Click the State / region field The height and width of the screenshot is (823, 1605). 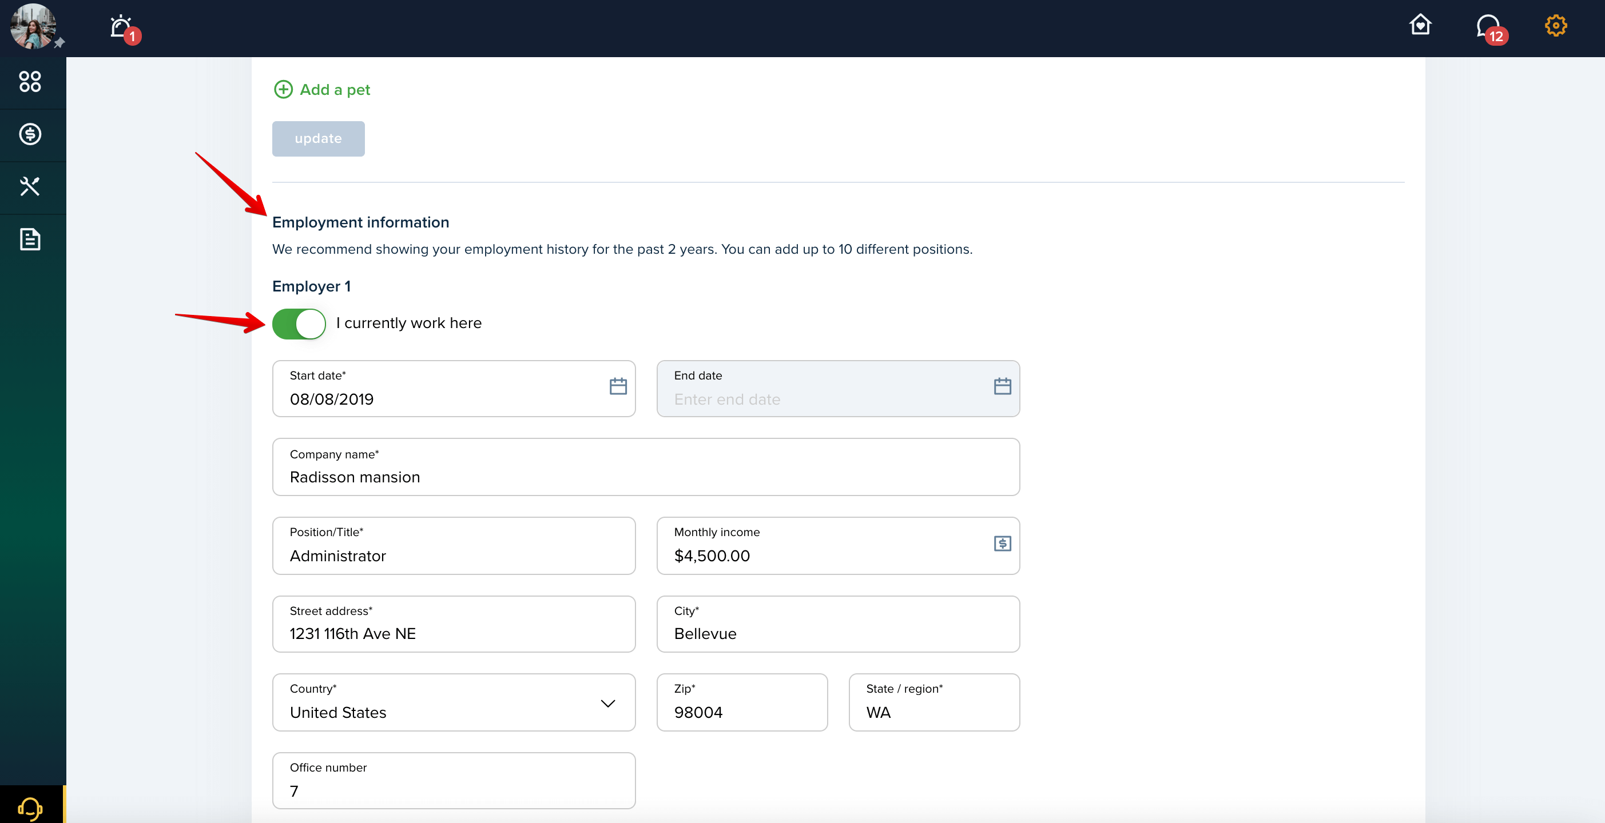click(934, 702)
